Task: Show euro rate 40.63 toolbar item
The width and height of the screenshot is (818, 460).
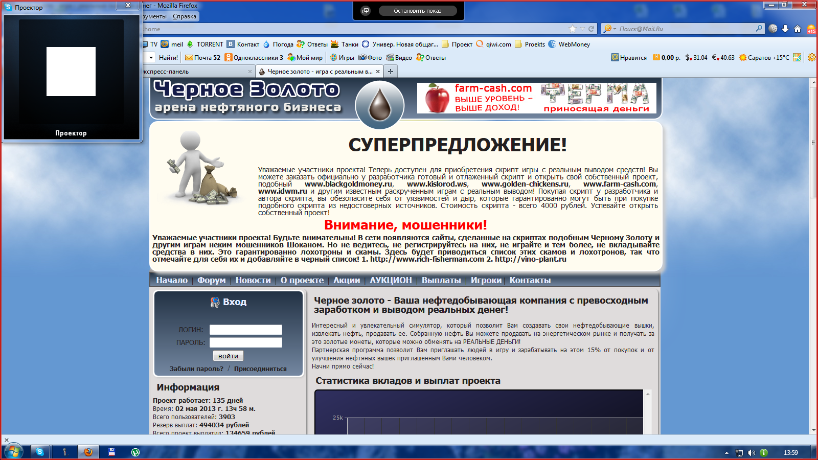Action: (723, 57)
